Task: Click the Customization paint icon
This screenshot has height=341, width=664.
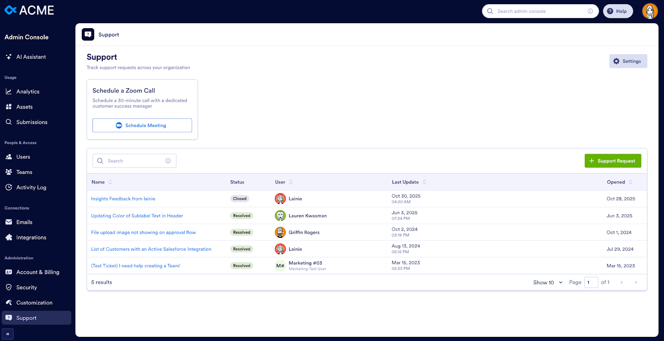Action: (x=9, y=303)
